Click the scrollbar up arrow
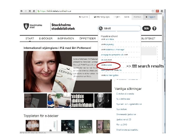This screenshot has height=139, width=185. click(163, 15)
